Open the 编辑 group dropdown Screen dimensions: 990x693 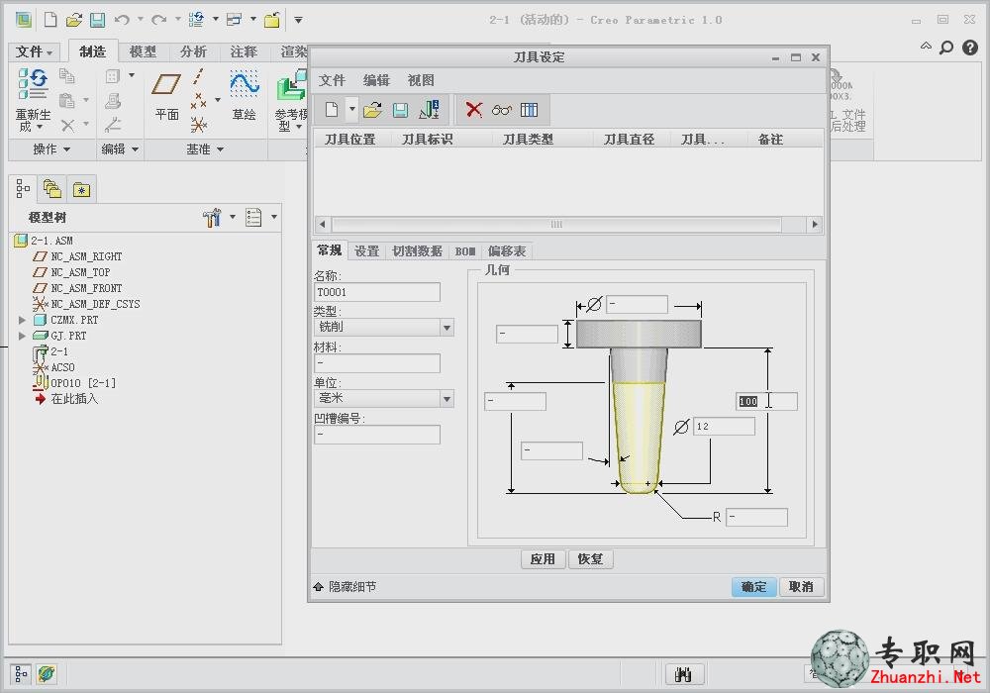[x=120, y=149]
